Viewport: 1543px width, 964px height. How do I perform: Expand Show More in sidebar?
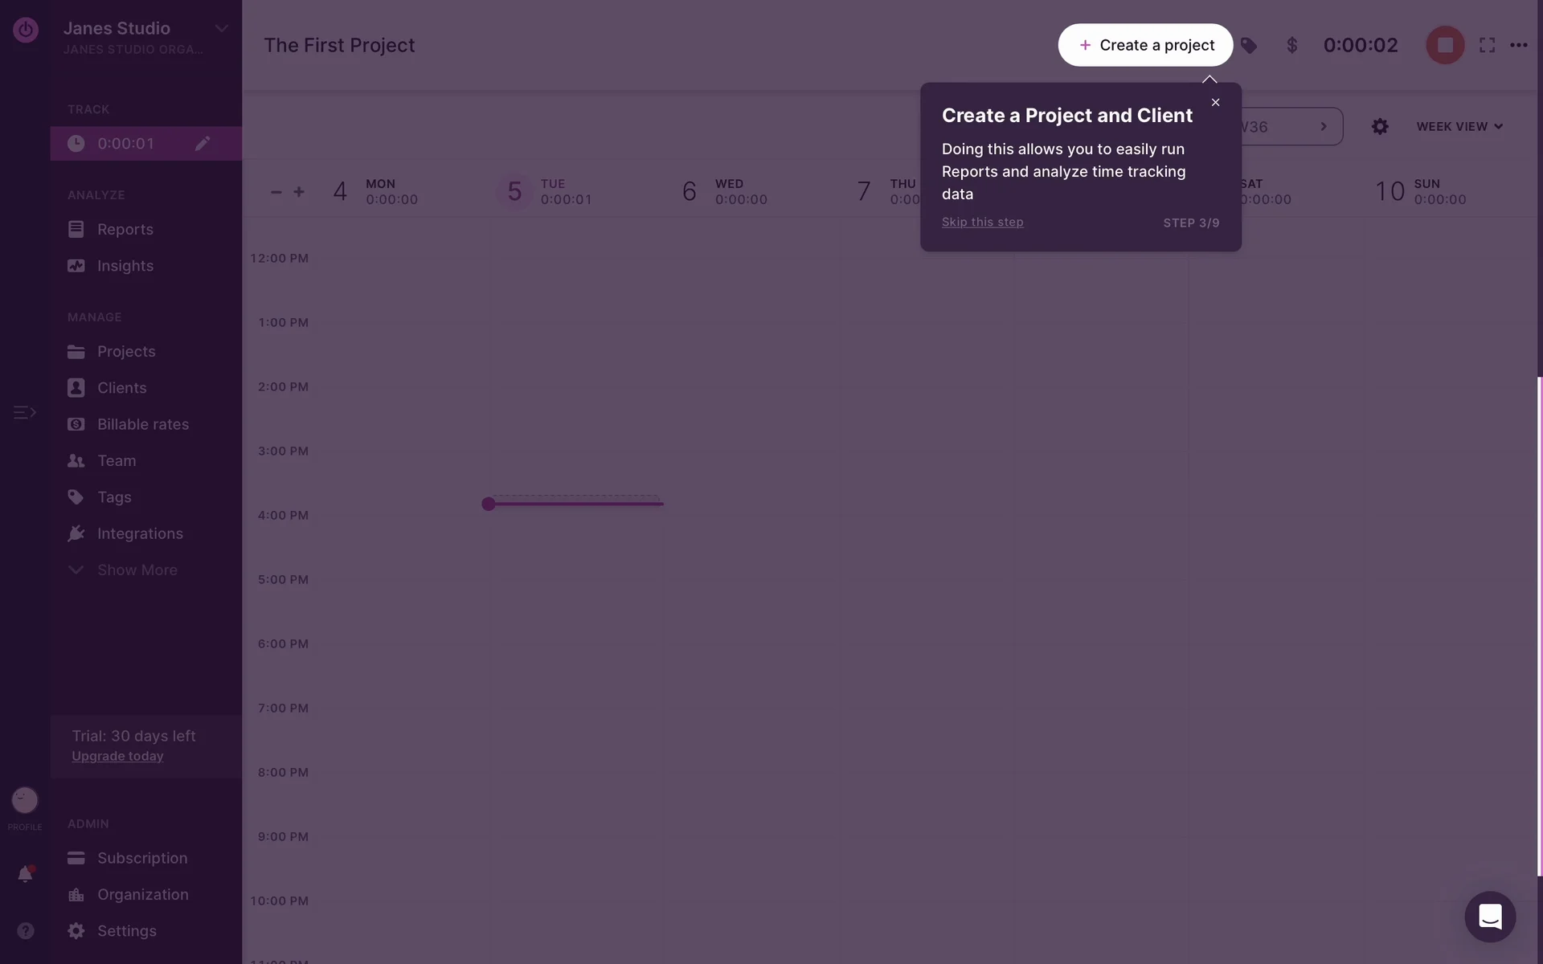pos(137,570)
